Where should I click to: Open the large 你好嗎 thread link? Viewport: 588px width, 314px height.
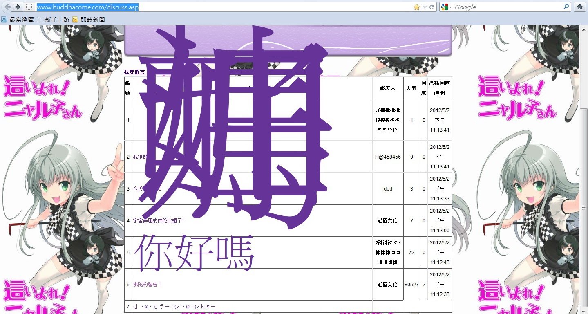[x=194, y=253]
